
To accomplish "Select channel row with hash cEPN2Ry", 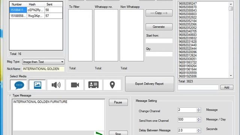I will [x=36, y=10].
